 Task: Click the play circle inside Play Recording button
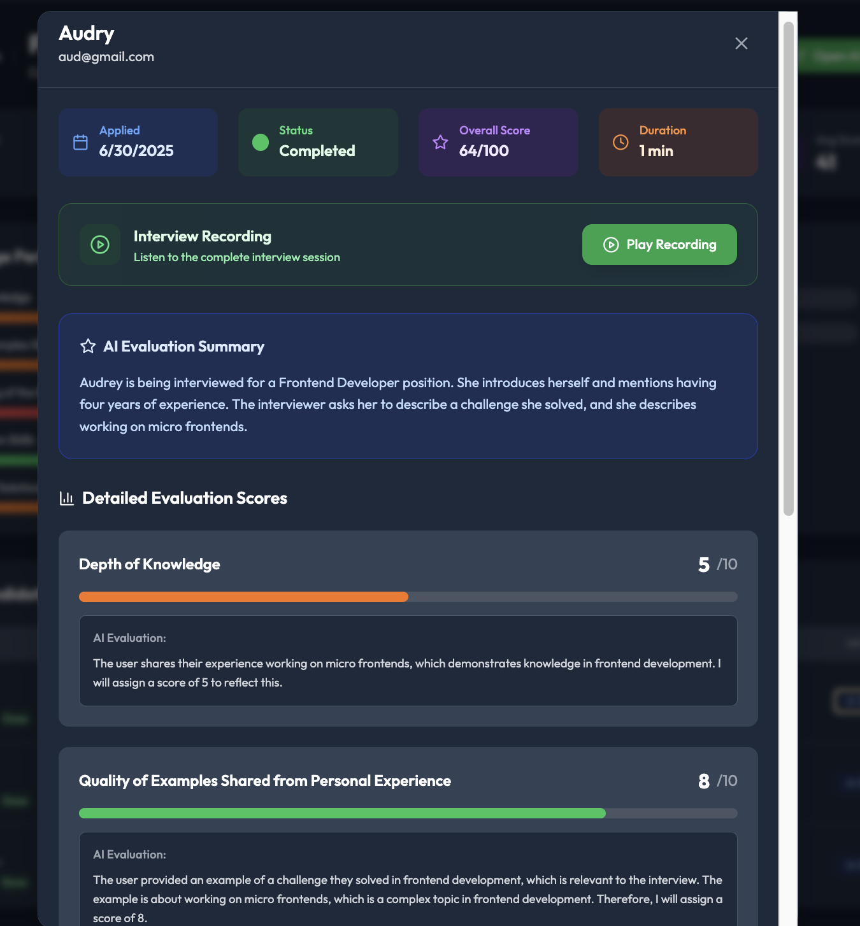coord(611,244)
